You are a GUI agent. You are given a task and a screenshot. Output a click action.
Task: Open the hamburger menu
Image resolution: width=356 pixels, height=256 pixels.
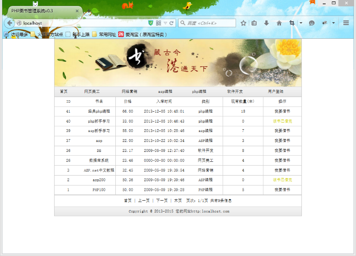(x=346, y=23)
